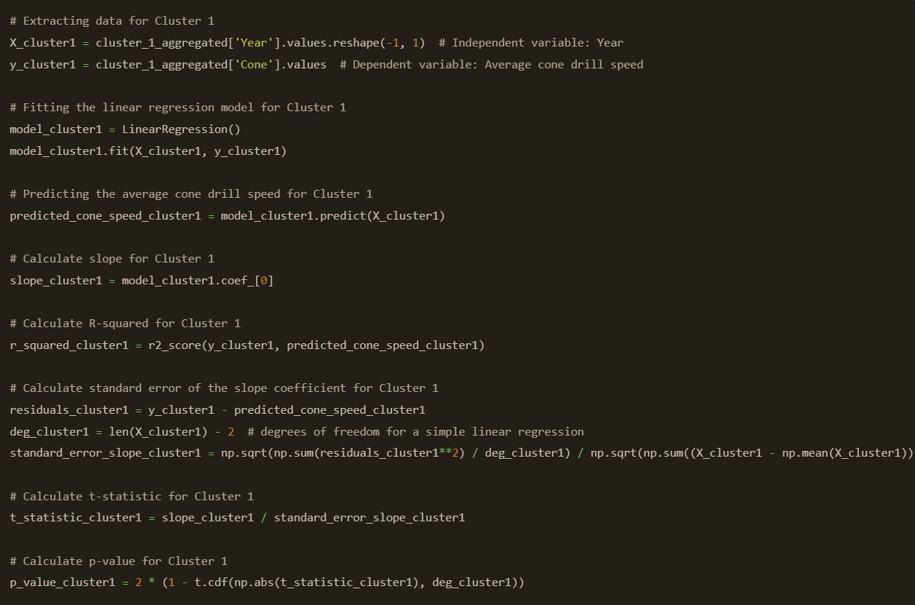Click the model_cluster1.fit call line

148,151
